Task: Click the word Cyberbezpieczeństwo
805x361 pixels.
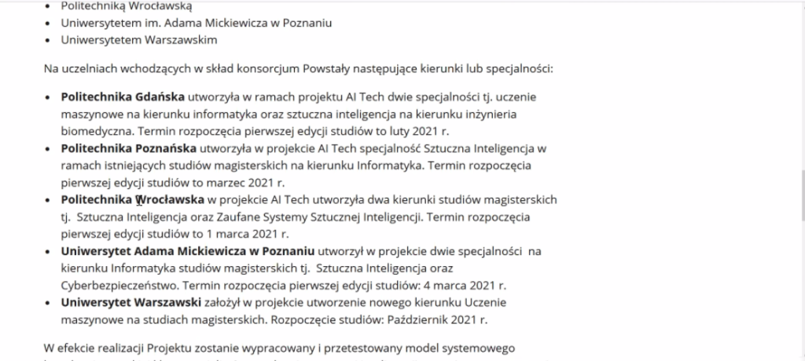Action: 120,286
